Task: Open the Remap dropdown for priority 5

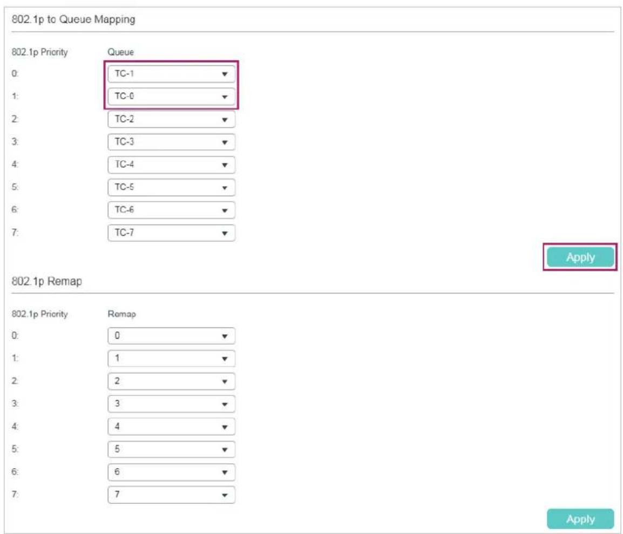Action: (171, 449)
